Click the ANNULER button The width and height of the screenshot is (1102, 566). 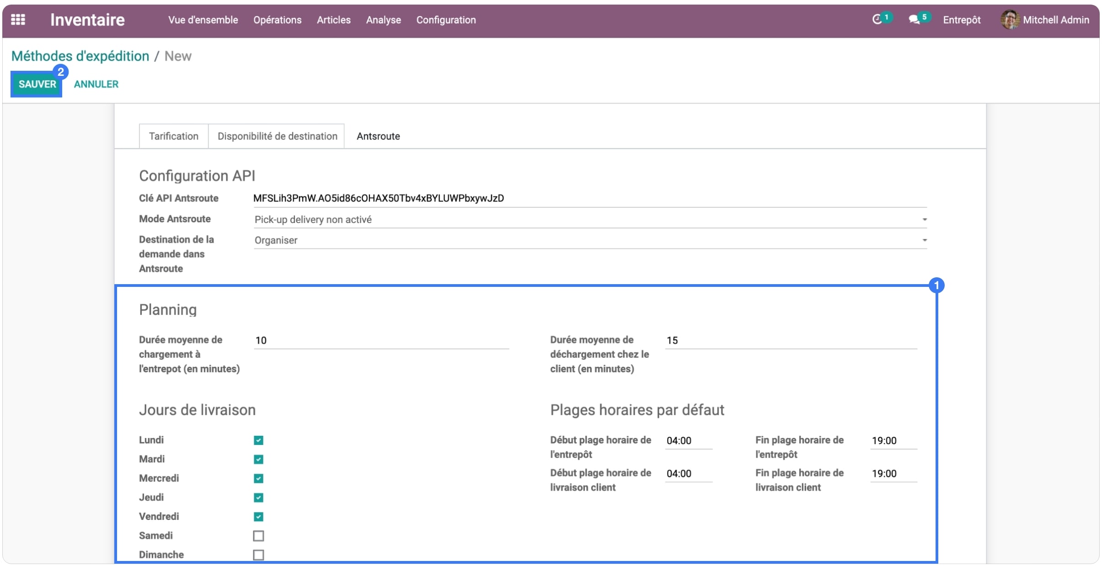96,84
